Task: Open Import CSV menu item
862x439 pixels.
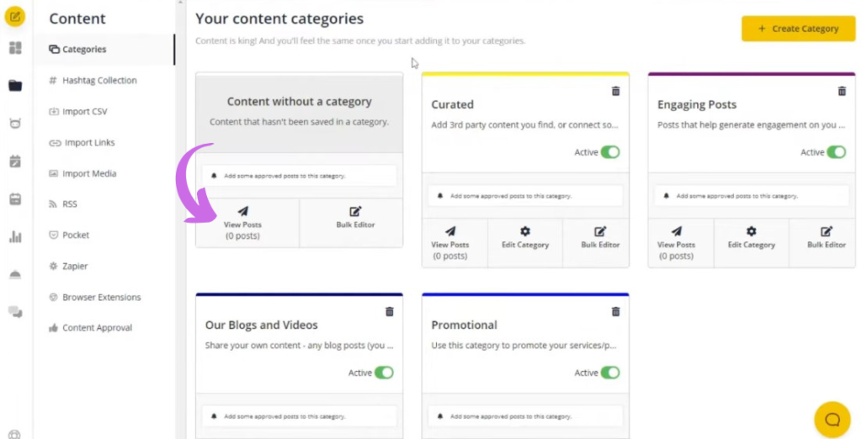Action: (x=78, y=112)
